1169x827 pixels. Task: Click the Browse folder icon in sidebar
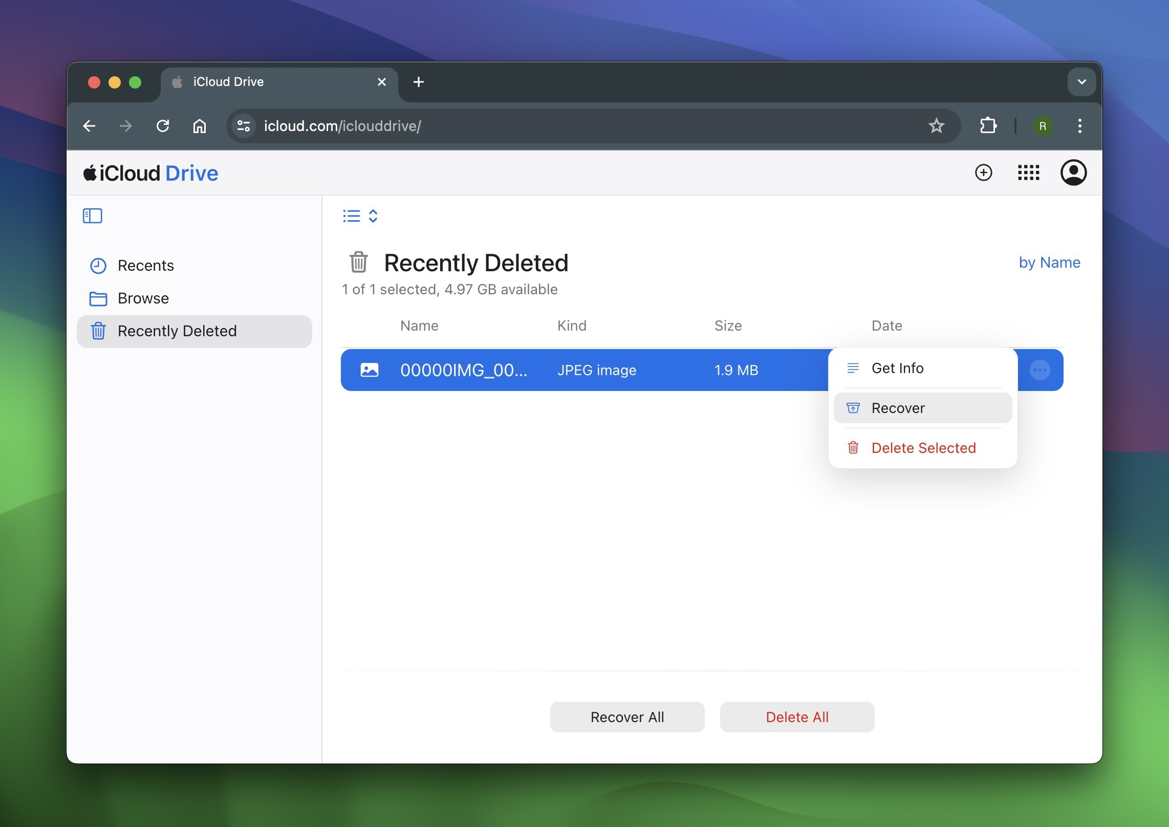[x=98, y=297]
